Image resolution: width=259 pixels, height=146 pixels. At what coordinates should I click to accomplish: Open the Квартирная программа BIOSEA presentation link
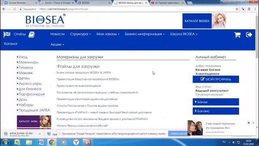(x=88, y=79)
